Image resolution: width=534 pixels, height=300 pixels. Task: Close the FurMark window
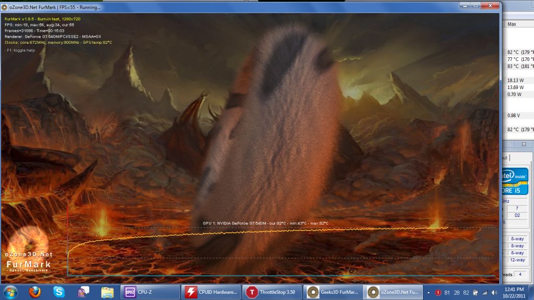(490, 6)
